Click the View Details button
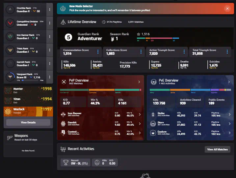The image size is (236, 178). point(28,122)
